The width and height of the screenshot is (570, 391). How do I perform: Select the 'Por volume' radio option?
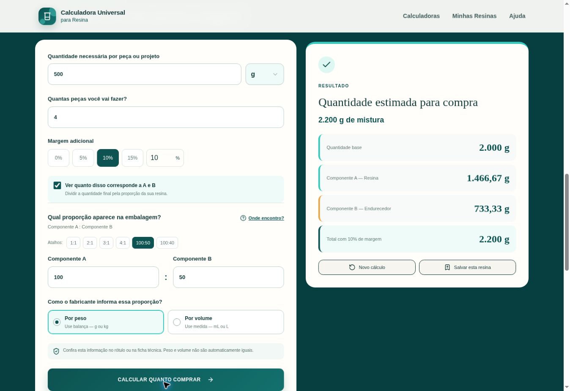(x=226, y=322)
